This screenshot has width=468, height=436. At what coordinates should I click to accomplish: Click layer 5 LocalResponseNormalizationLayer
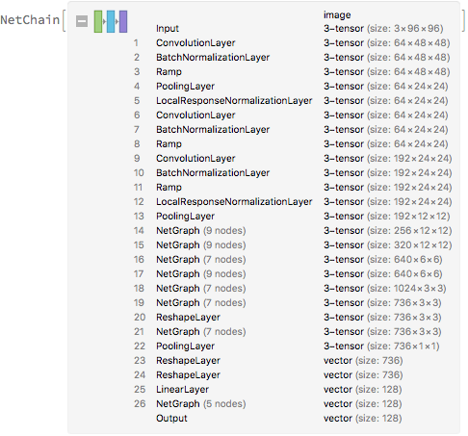point(234,100)
